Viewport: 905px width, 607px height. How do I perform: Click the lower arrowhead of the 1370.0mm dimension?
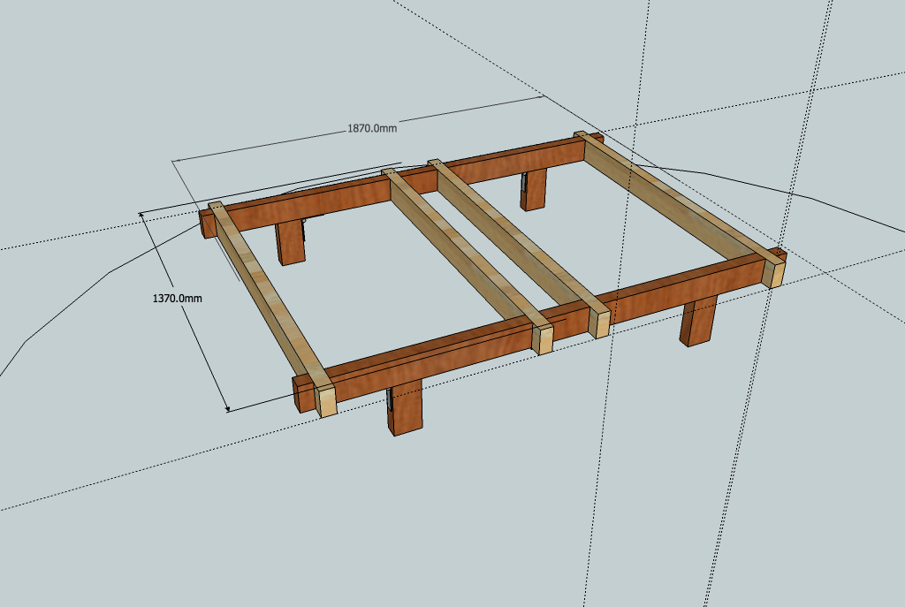227,407
